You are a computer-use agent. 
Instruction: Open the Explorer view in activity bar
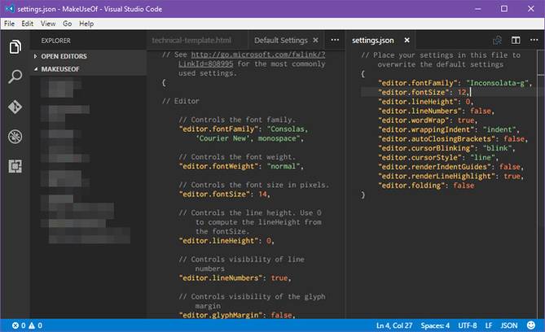15,47
